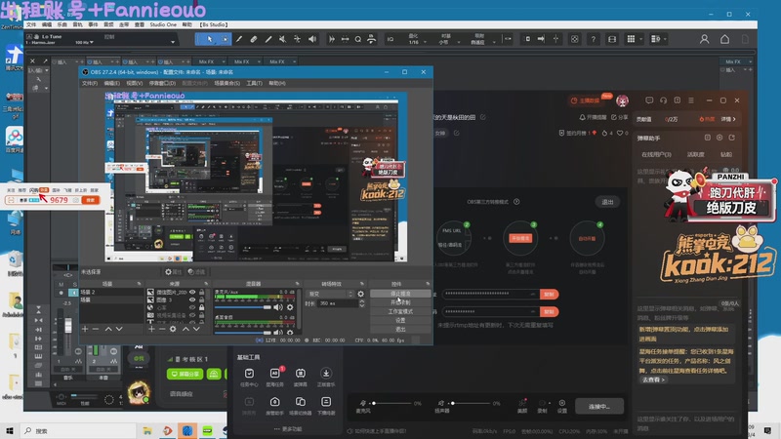Screen dimensions: 781x439
Task: Click 工作室模式 button in OBS
Action: point(400,311)
